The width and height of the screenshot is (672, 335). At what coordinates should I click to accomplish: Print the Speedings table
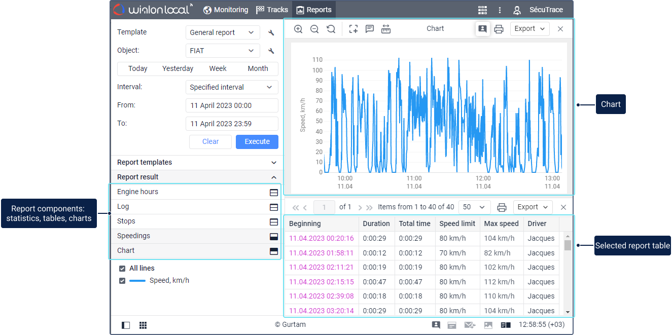coord(502,207)
